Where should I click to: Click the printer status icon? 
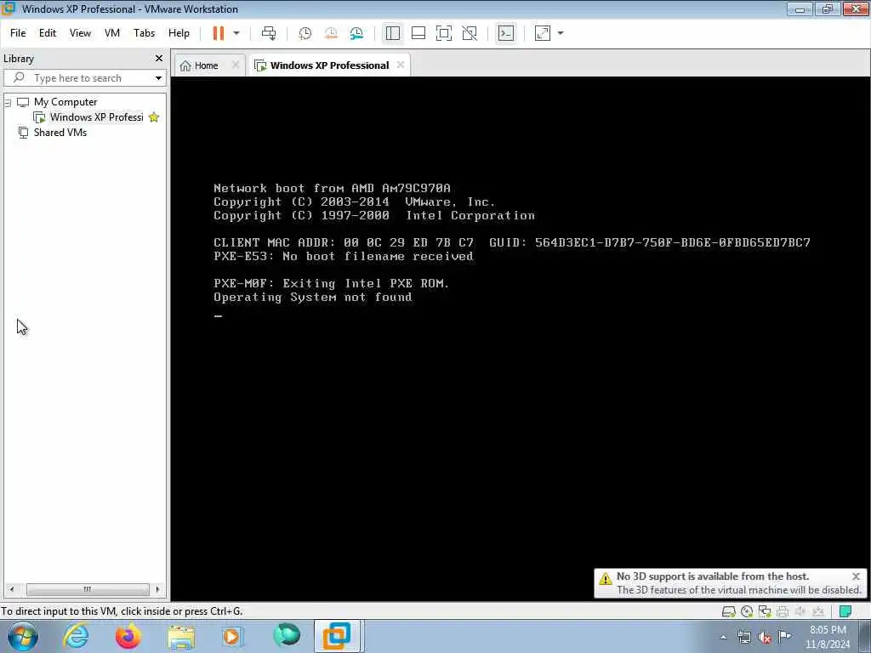[x=783, y=611]
